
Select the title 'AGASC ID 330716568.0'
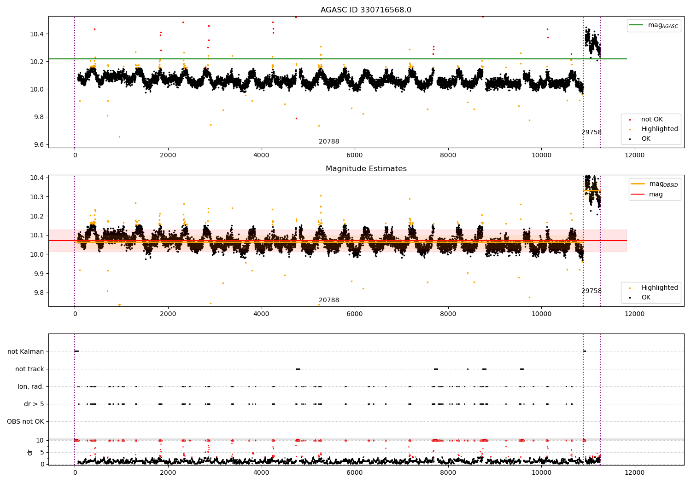366,10
